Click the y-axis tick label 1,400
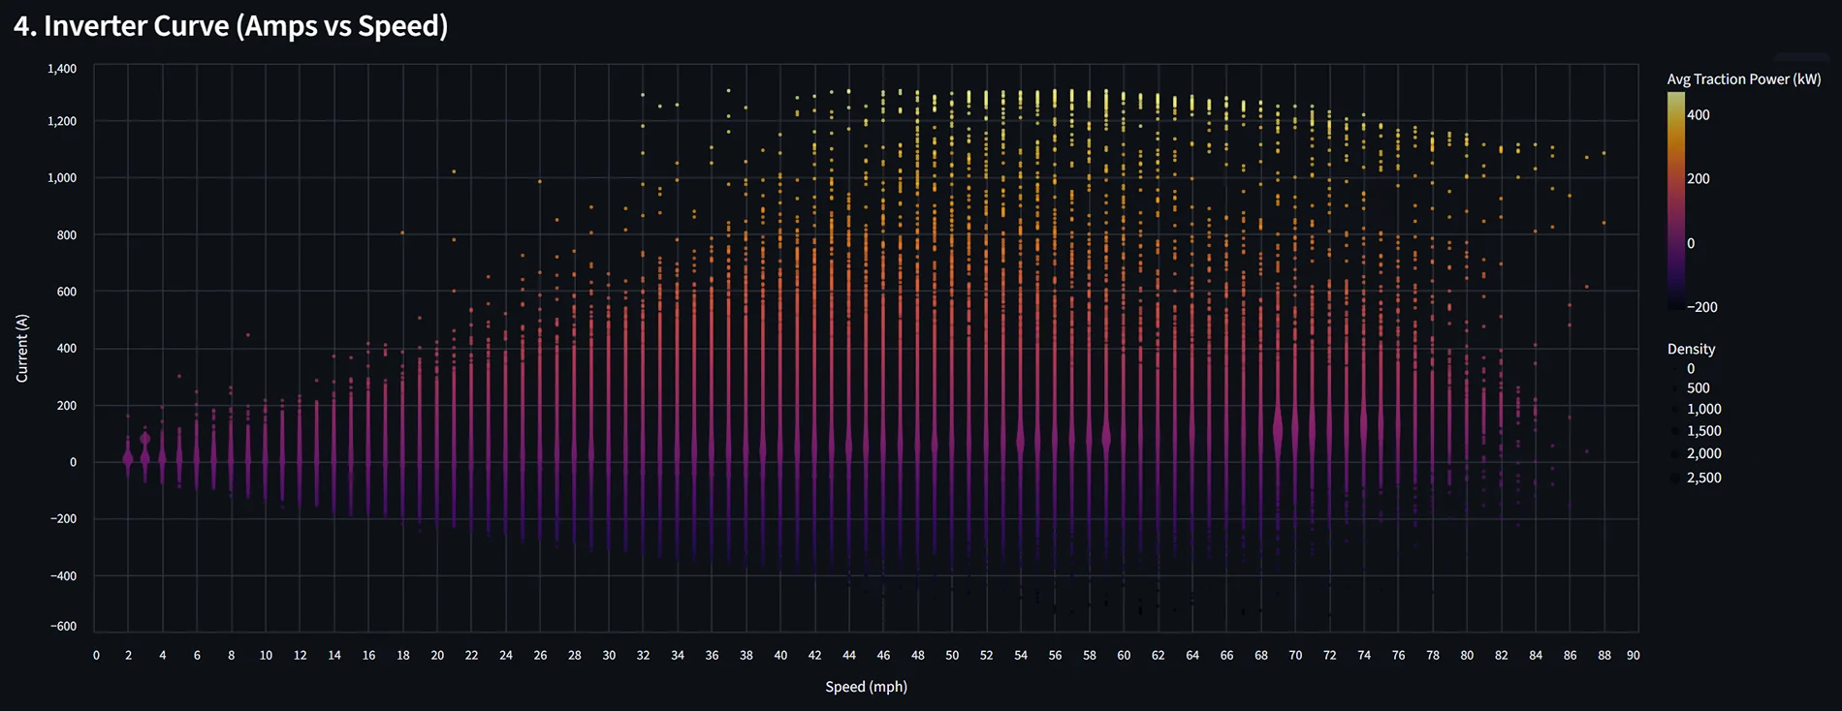 point(62,69)
